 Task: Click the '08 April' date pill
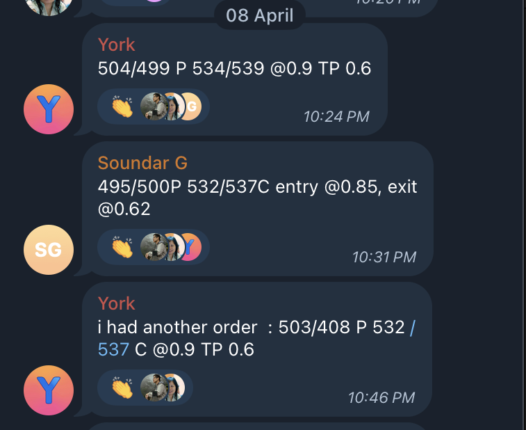pos(259,15)
